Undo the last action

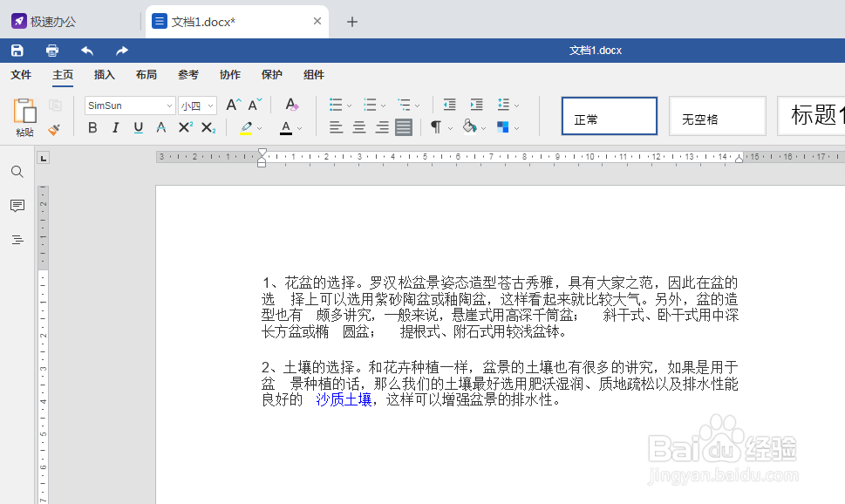[x=85, y=50]
